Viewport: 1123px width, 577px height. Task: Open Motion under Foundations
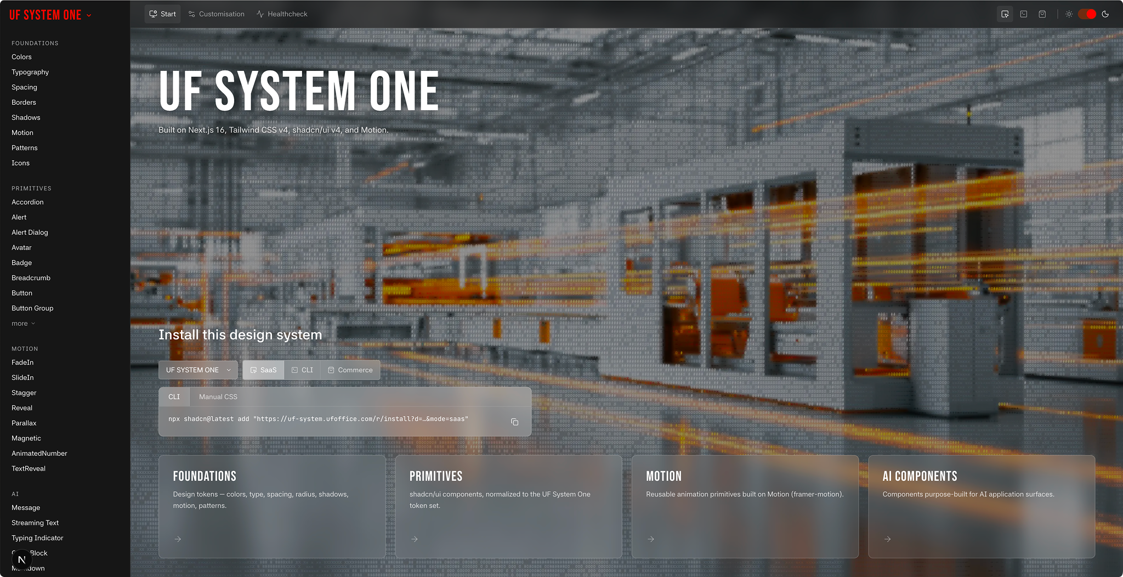[x=22, y=133]
